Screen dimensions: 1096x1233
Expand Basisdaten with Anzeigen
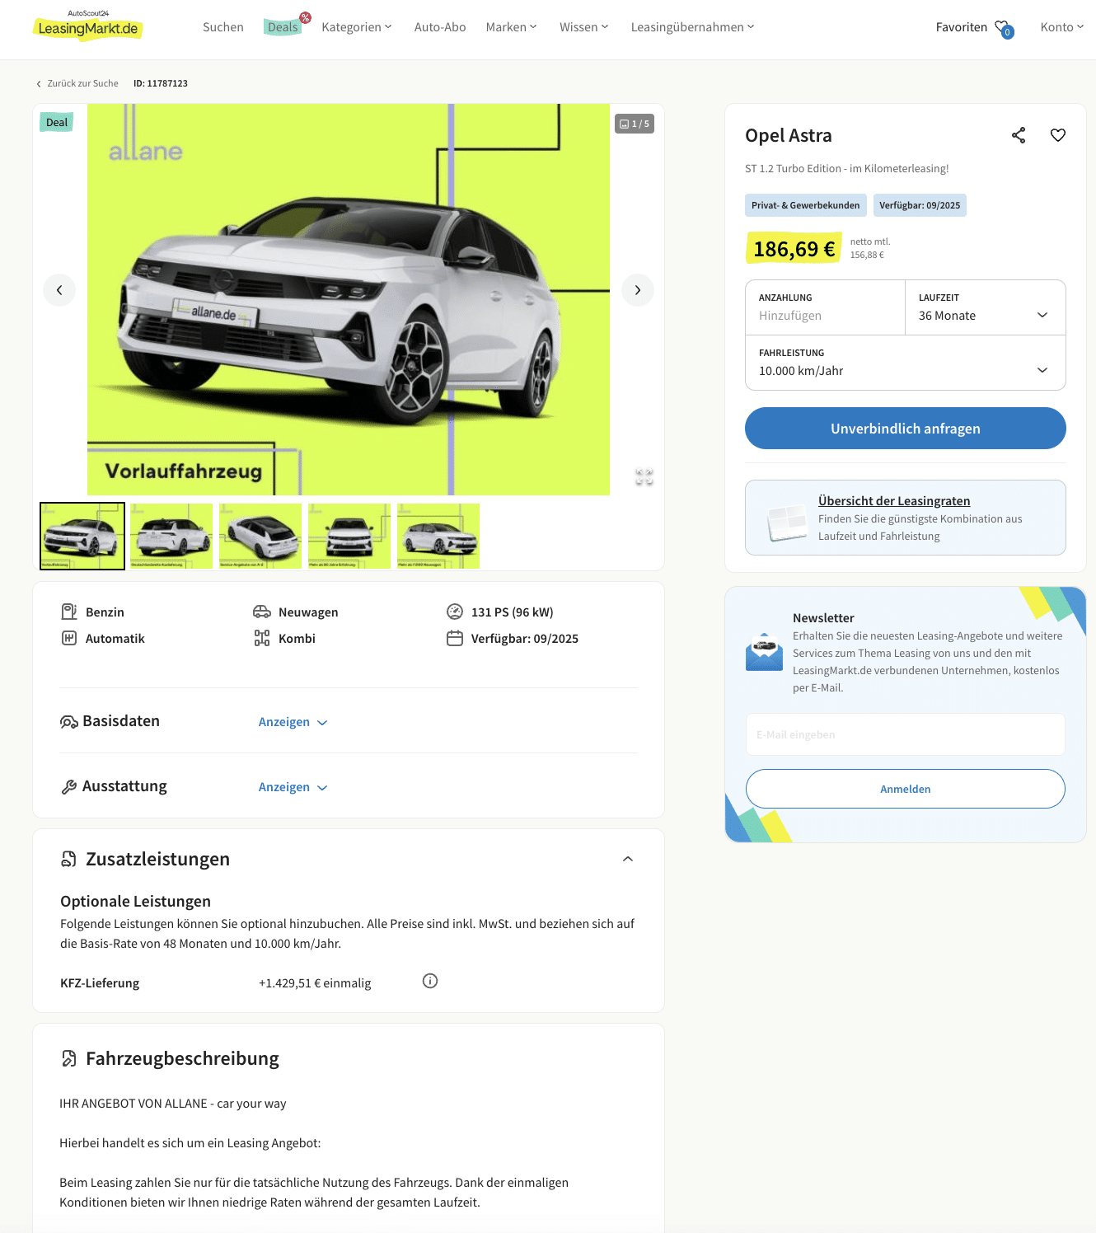[293, 722]
